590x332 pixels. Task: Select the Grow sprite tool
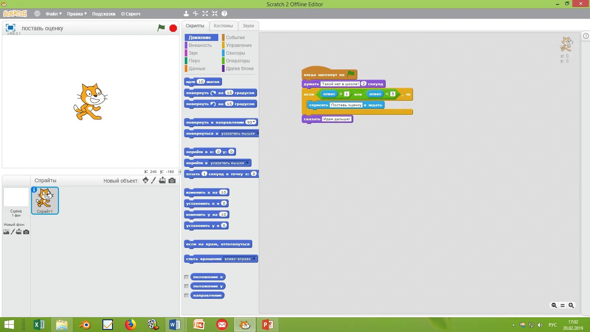click(x=205, y=14)
